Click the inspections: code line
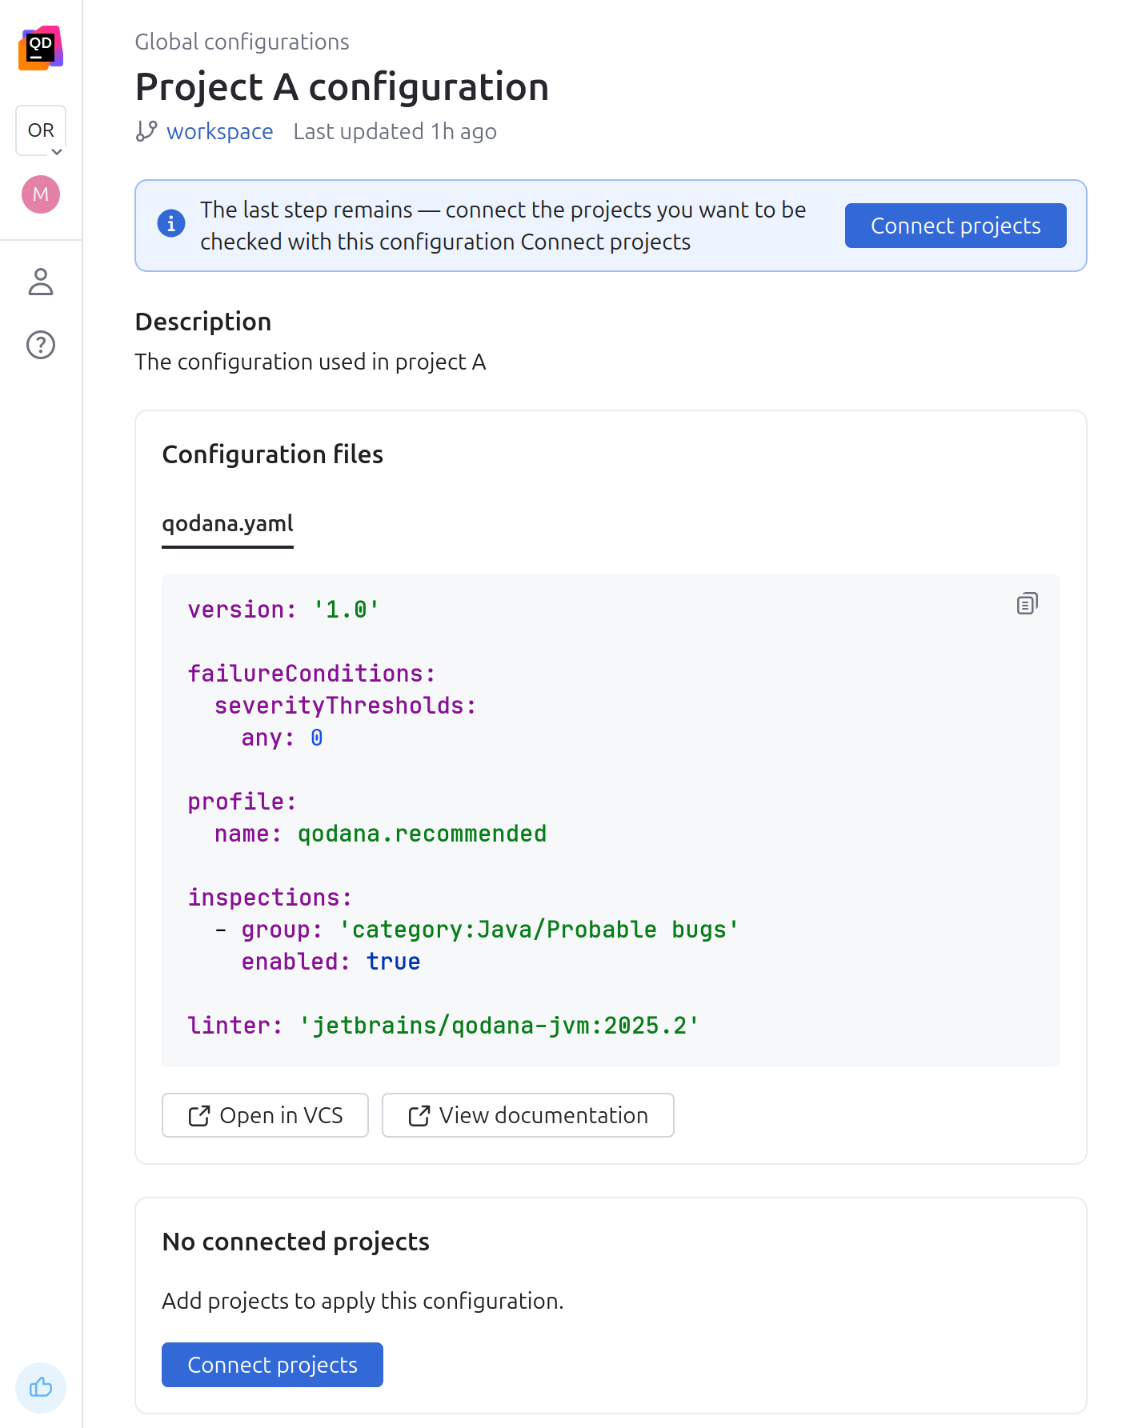The width and height of the screenshot is (1130, 1428). (x=270, y=898)
